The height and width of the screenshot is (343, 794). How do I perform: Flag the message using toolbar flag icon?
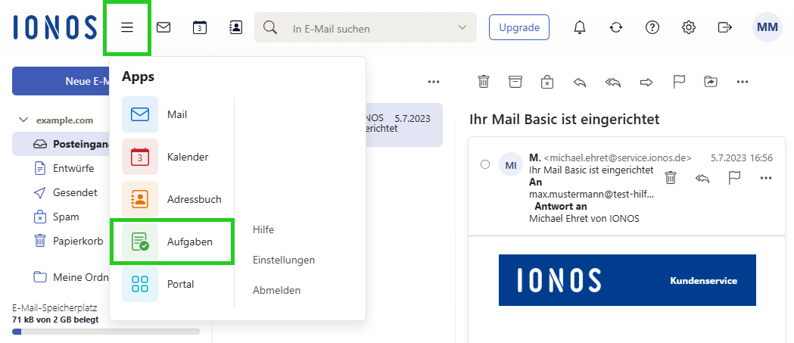pyautogui.click(x=679, y=82)
